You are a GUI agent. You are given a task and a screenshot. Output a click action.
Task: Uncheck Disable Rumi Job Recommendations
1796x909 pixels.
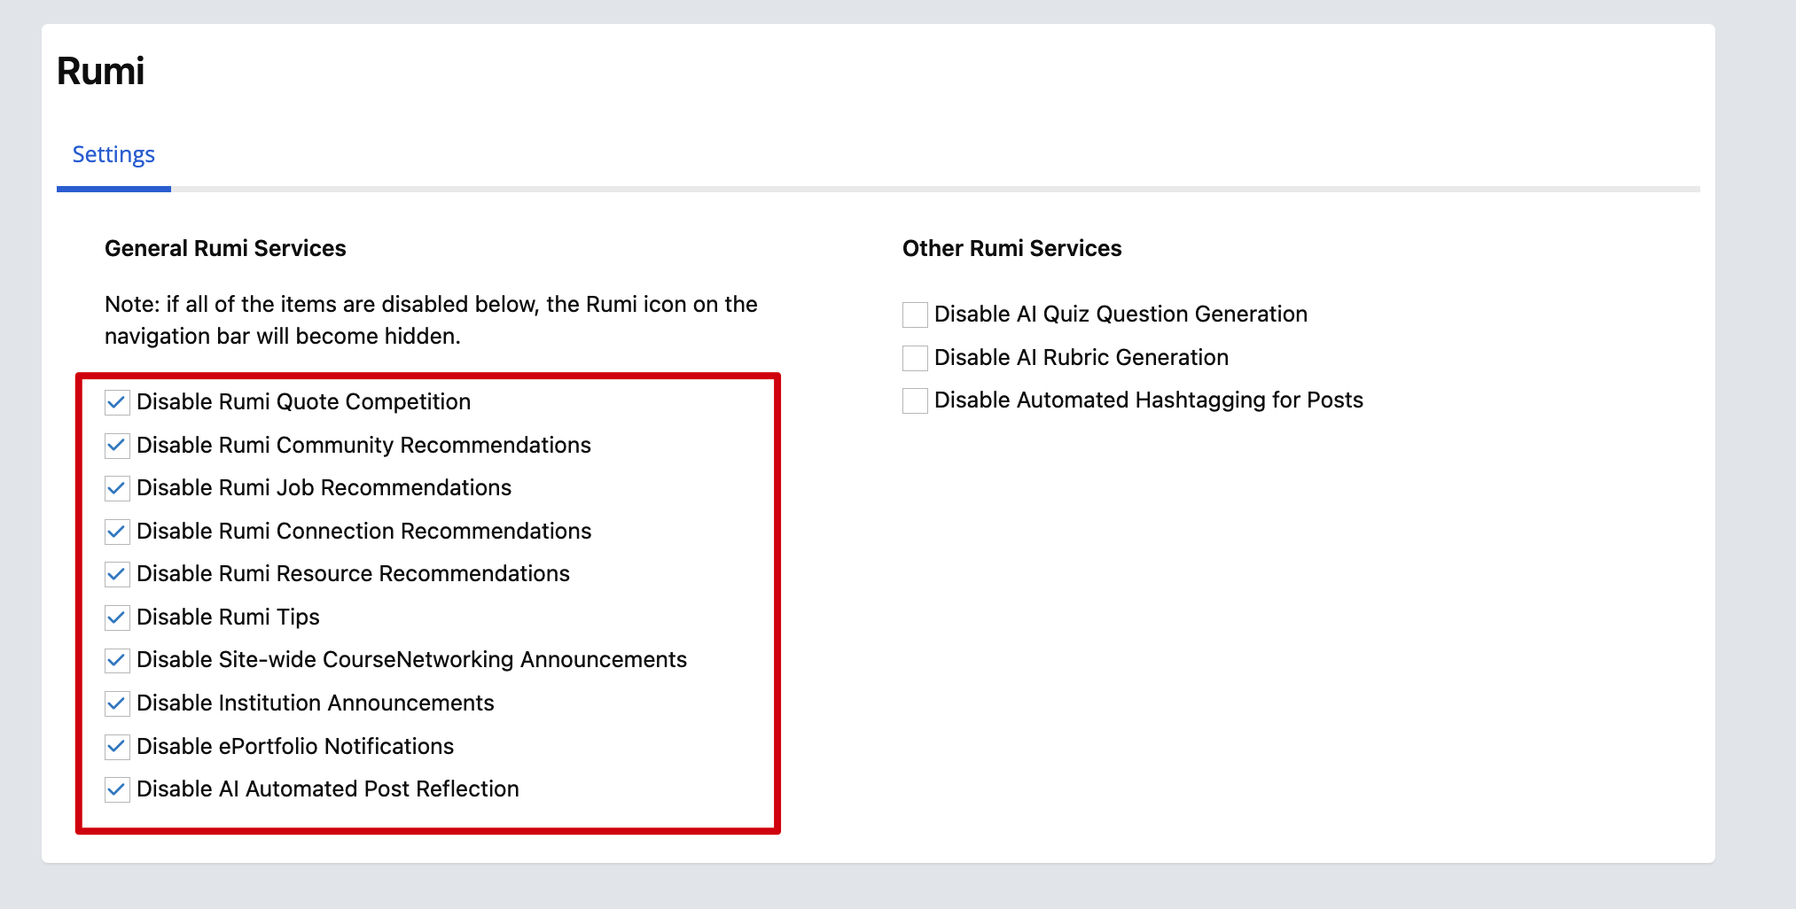click(117, 488)
